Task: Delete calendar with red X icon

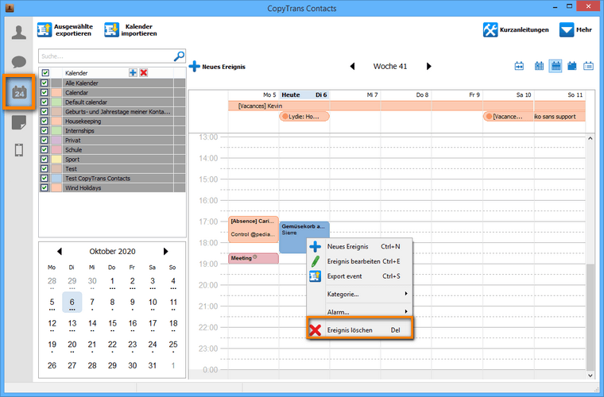Action: click(144, 73)
